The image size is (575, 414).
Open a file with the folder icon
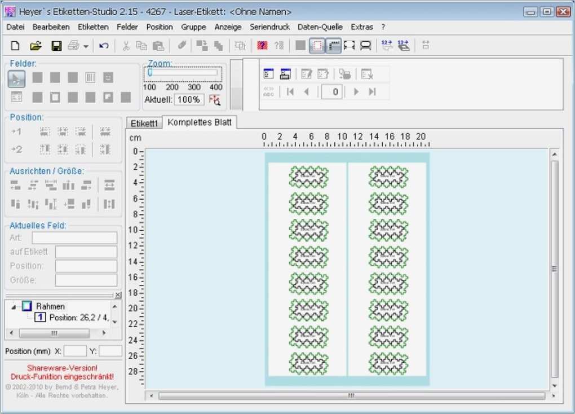[36, 46]
